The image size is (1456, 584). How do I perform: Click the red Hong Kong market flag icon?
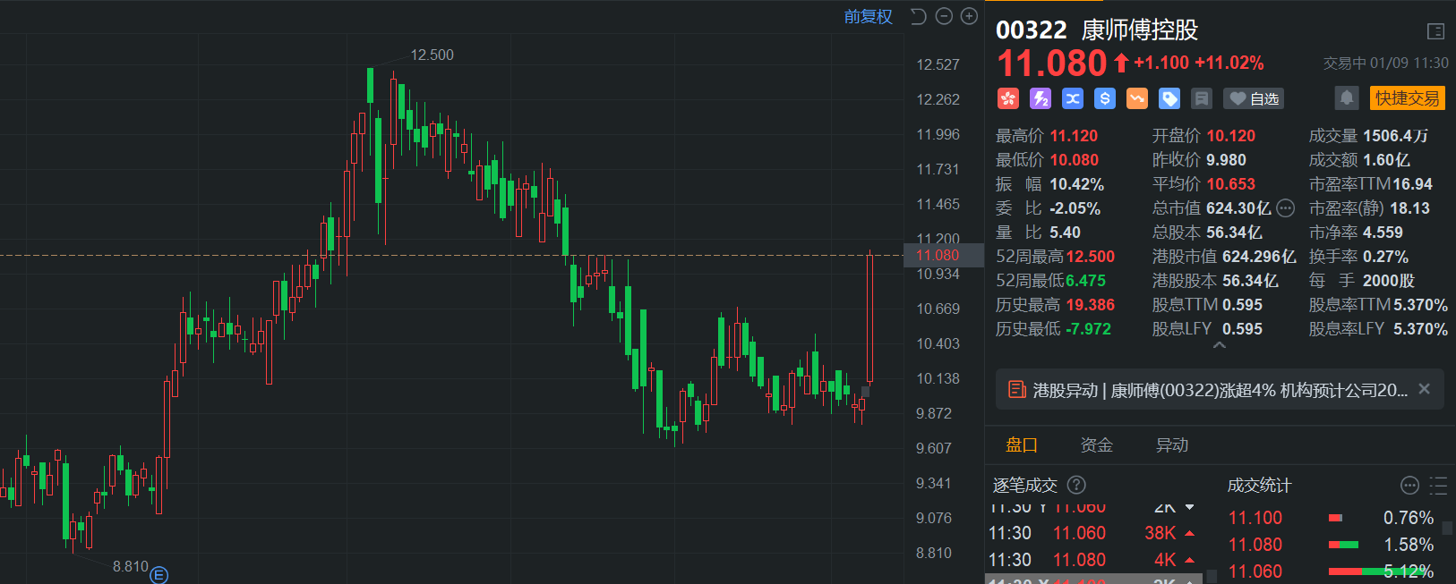click(x=1008, y=98)
